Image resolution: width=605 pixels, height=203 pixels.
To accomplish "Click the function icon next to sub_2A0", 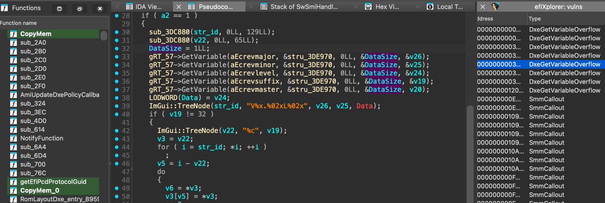I will 14,43.
